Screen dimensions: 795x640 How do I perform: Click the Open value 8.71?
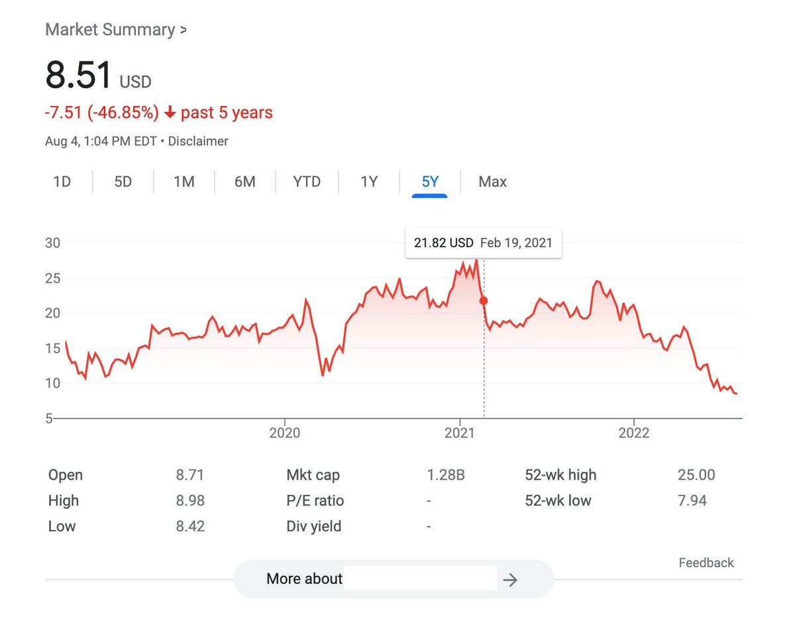coord(190,475)
